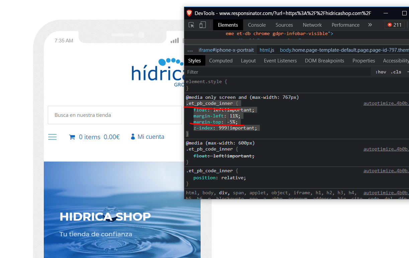Select the Layout sub-tab
Viewport: 409px width, 258px height.
click(248, 61)
